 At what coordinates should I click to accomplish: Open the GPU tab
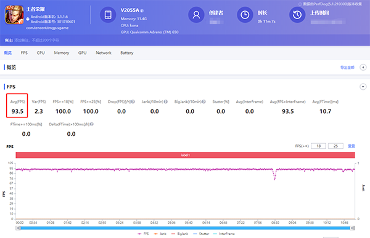(x=83, y=53)
